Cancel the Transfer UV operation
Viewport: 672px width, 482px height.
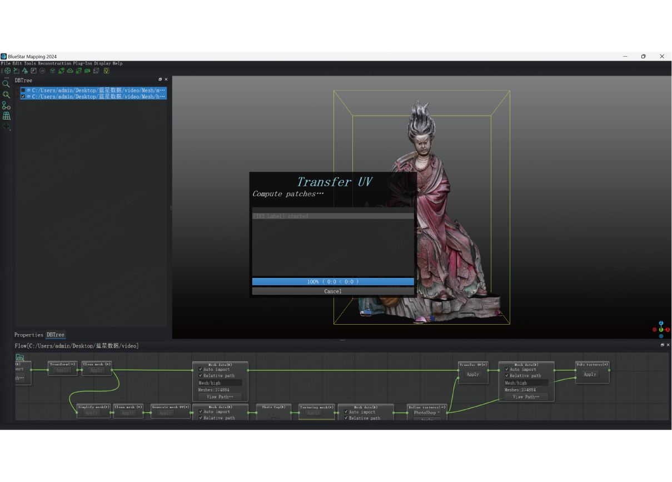tap(332, 291)
